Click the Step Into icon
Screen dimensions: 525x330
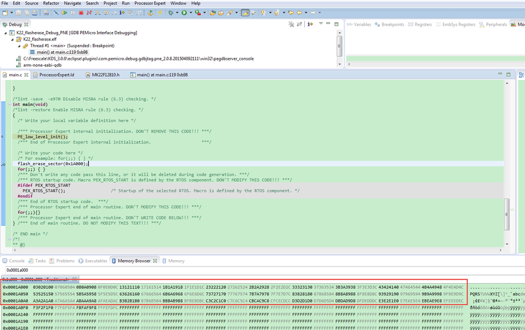pyautogui.click(x=97, y=13)
